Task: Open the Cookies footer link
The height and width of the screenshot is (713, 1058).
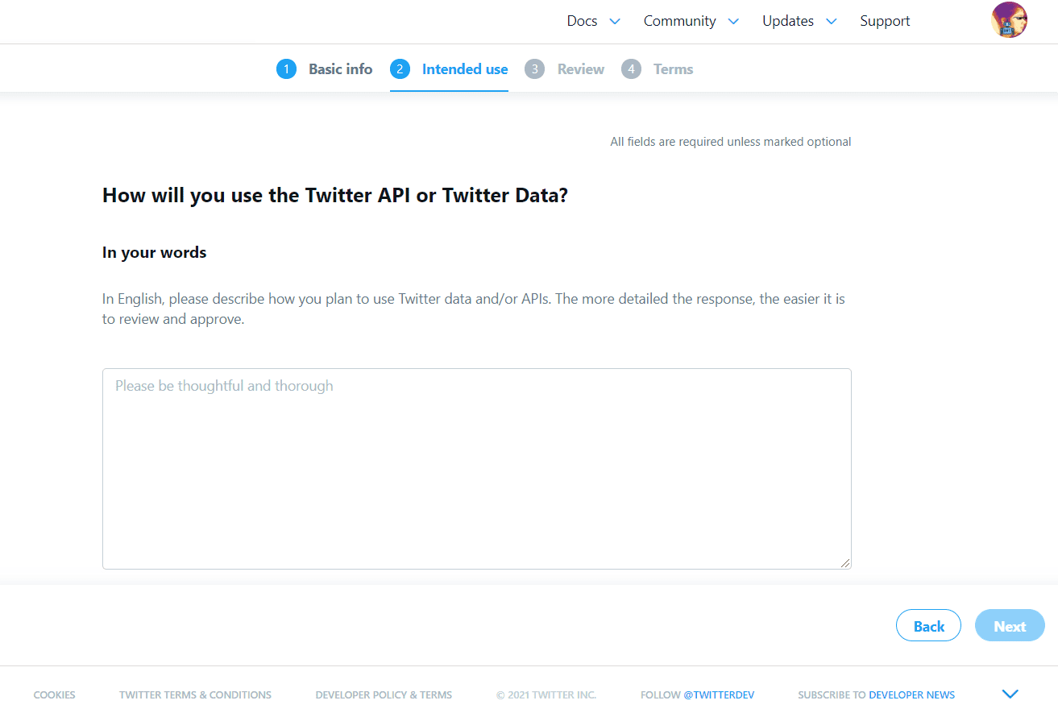Action: pos(54,694)
